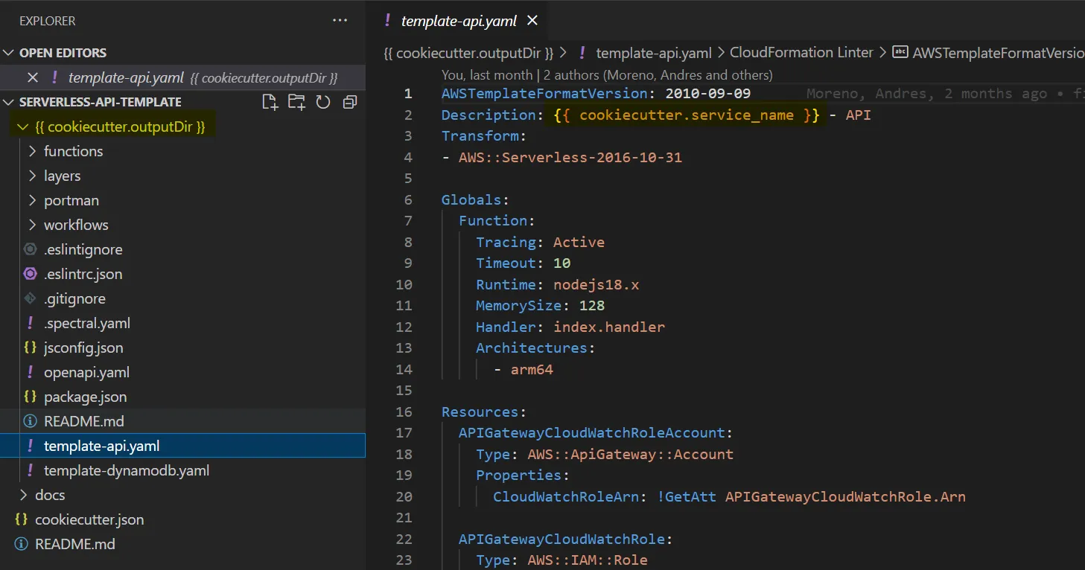Click the New Folder icon

point(296,102)
